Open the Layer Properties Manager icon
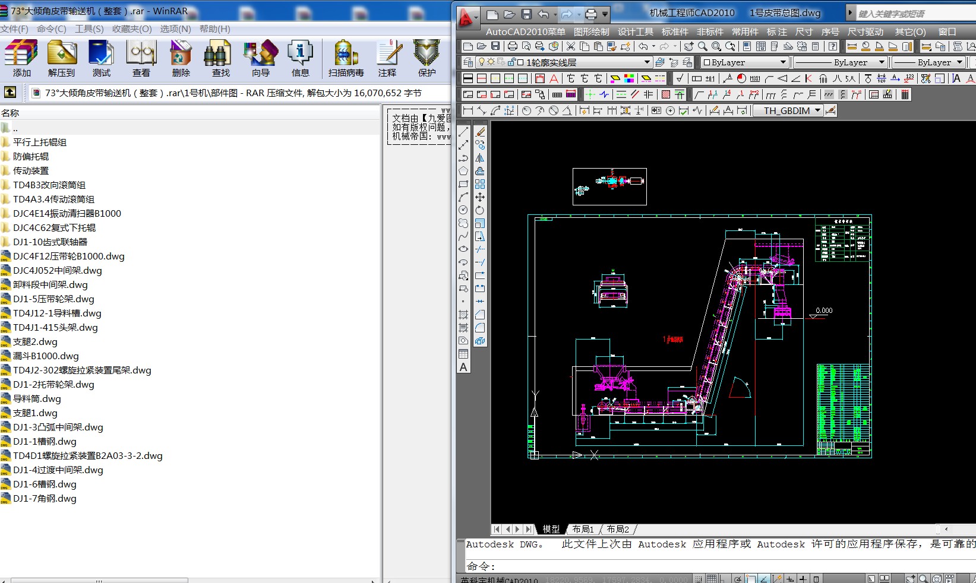 click(x=468, y=62)
